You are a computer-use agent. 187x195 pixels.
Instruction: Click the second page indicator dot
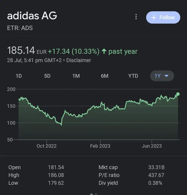pyautogui.click(x=96, y=194)
